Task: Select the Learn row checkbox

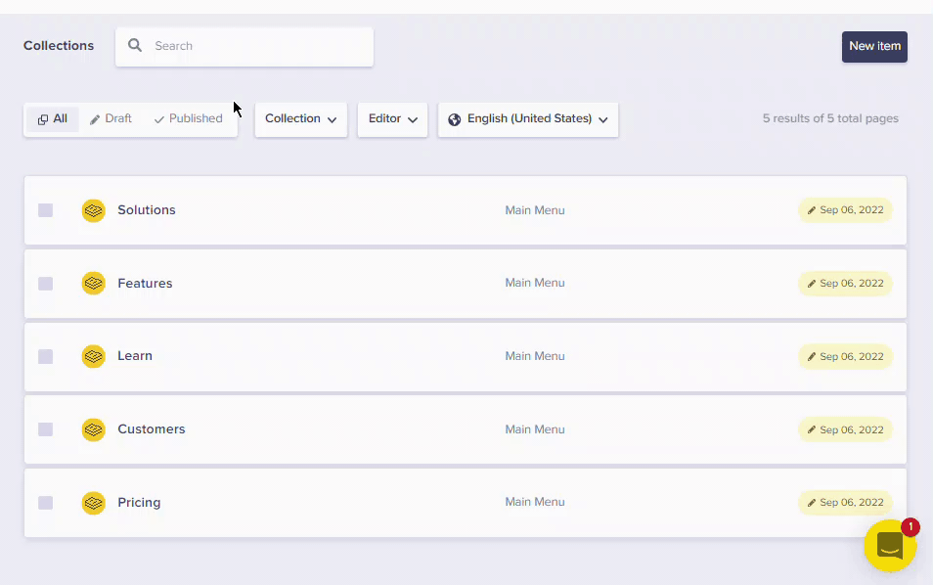Action: 46,356
